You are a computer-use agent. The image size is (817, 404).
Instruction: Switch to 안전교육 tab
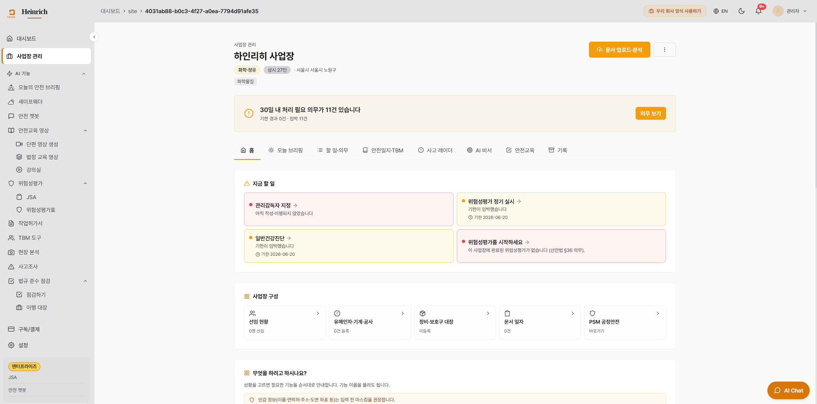click(x=520, y=150)
